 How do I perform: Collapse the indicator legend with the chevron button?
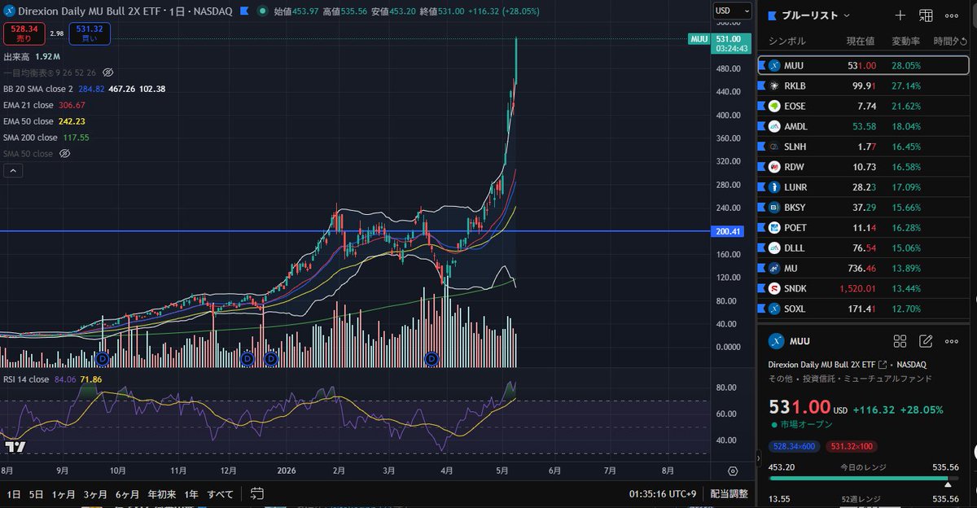click(x=13, y=171)
